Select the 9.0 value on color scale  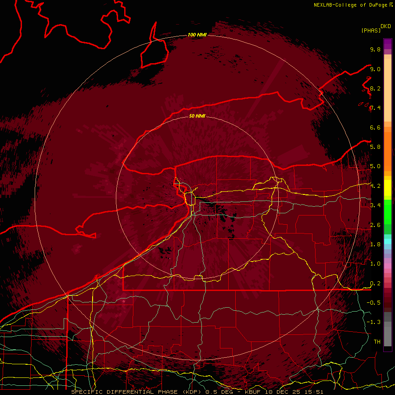[375, 69]
